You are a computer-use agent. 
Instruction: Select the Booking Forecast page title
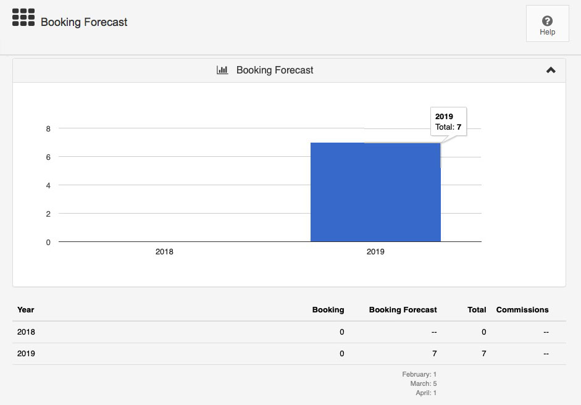pos(84,22)
